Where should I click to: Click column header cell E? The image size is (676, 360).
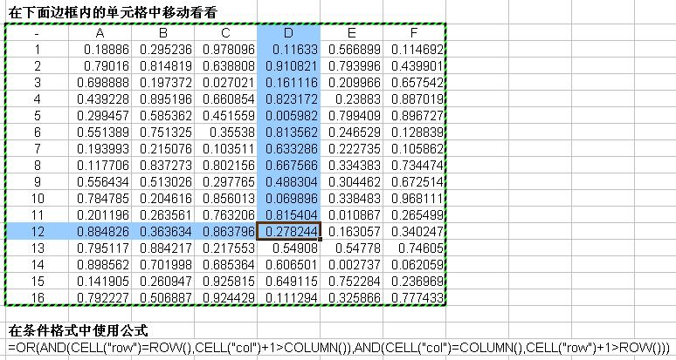352,33
